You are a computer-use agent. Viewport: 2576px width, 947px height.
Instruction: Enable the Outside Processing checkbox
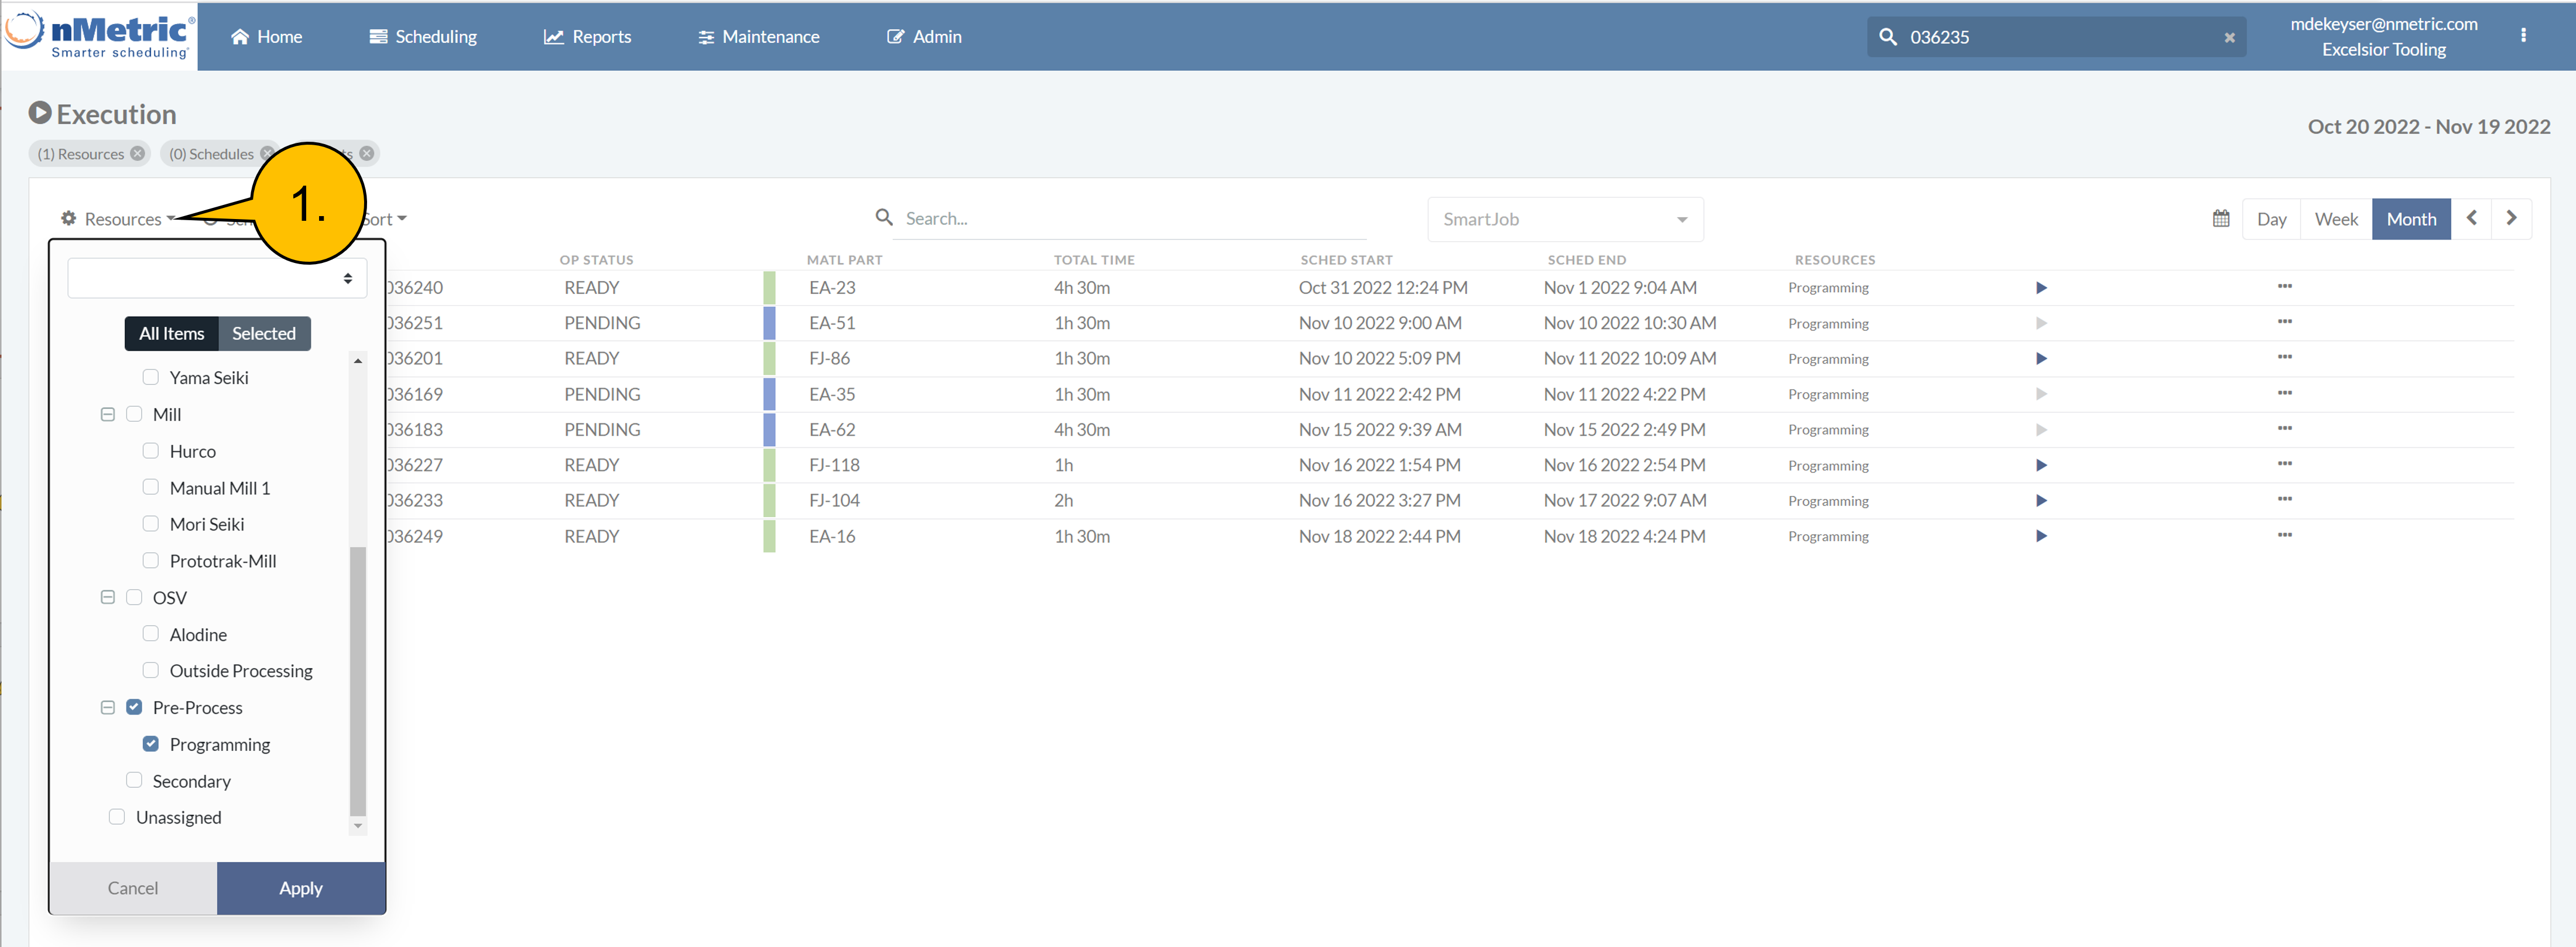pyautogui.click(x=151, y=670)
